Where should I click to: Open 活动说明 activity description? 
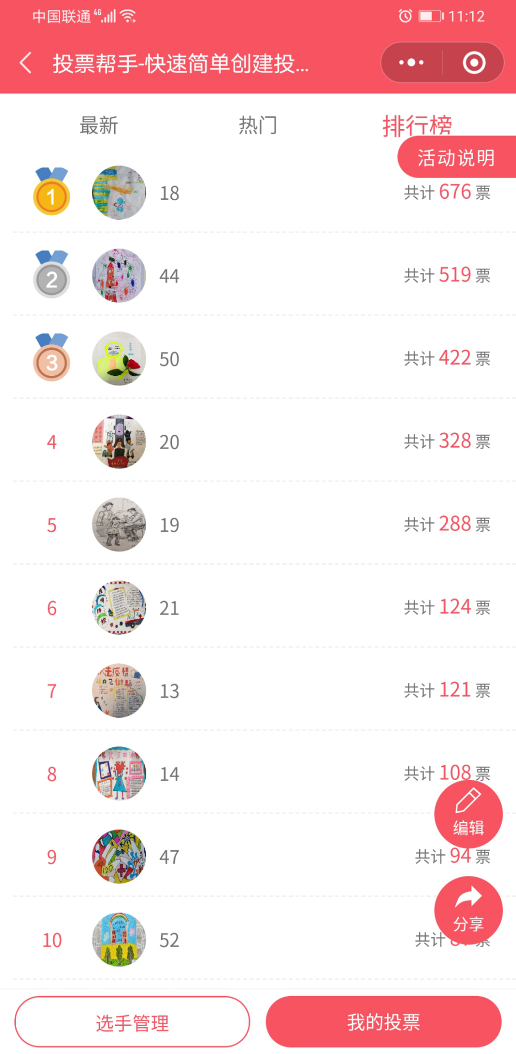point(456,157)
